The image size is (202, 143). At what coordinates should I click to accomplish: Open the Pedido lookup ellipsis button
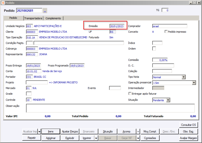pos(45,11)
